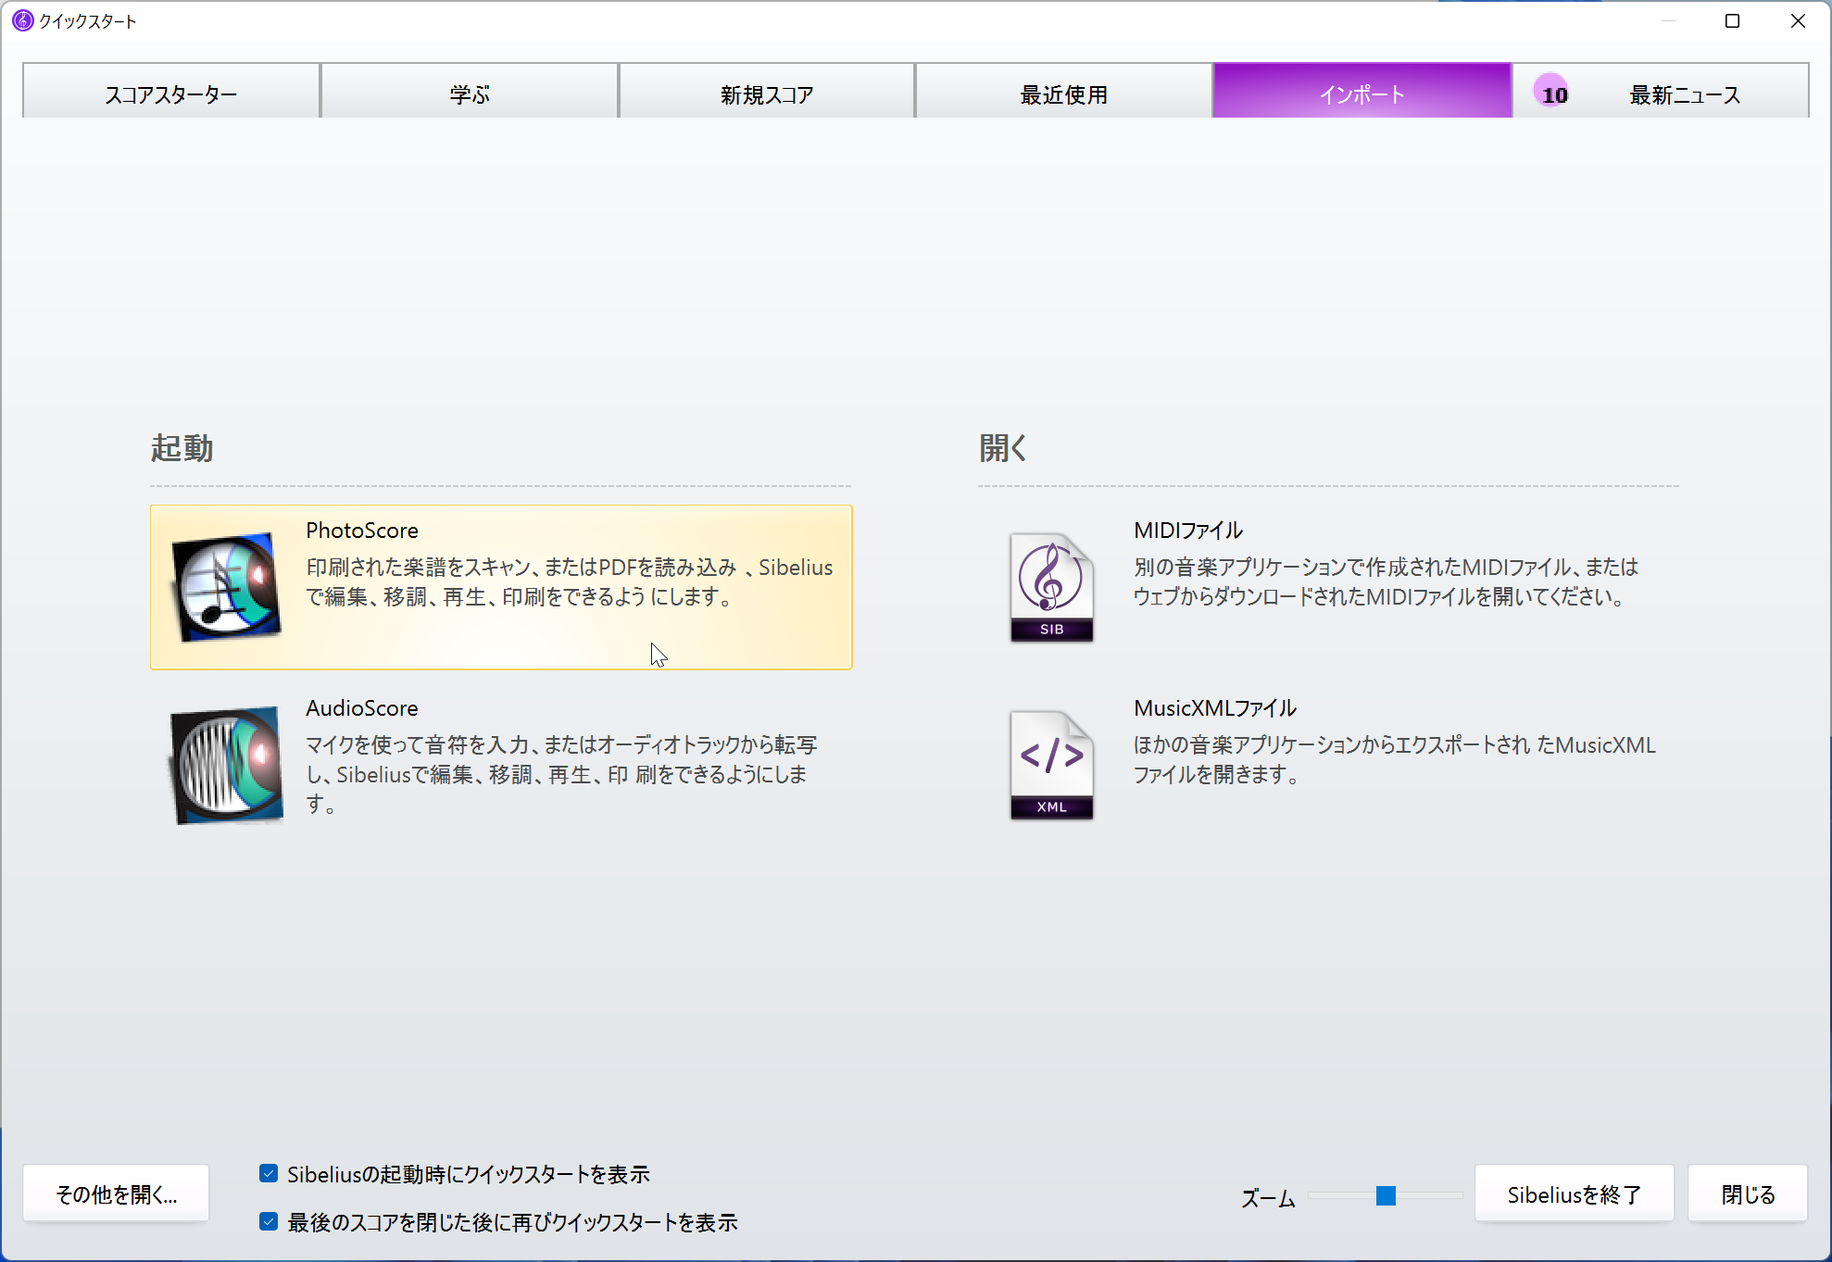The height and width of the screenshot is (1262, 1832).
Task: Toggle Sibeliusの起動時にクイックスタートを表示 checkbox
Action: click(x=269, y=1174)
